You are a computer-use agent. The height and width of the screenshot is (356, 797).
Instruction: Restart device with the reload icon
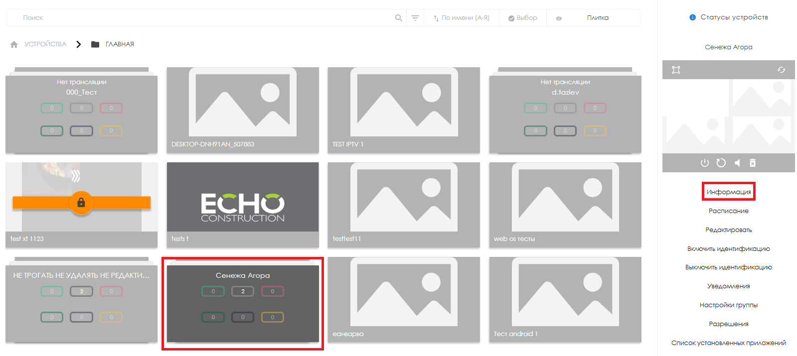(x=721, y=163)
